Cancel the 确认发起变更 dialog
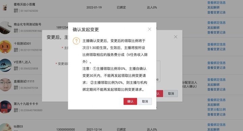The width and height of the screenshot is (243, 131). (x=145, y=101)
